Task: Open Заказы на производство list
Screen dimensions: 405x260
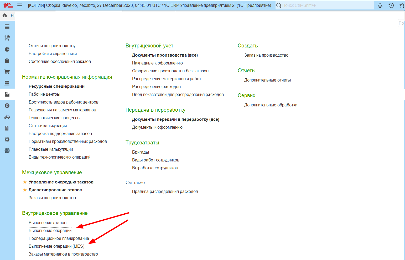Action: click(52, 198)
